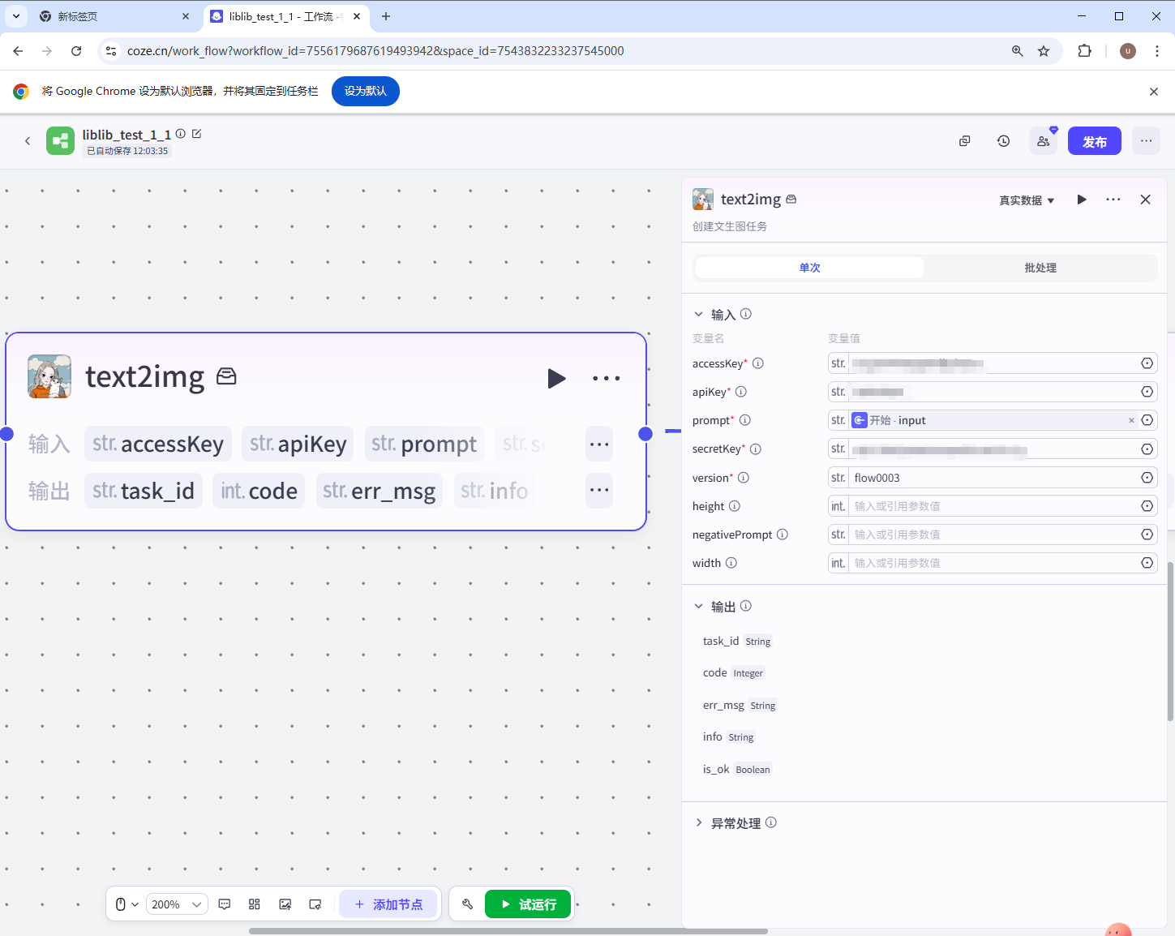Click the 发布 publish button
The image size is (1175, 936).
1095,141
